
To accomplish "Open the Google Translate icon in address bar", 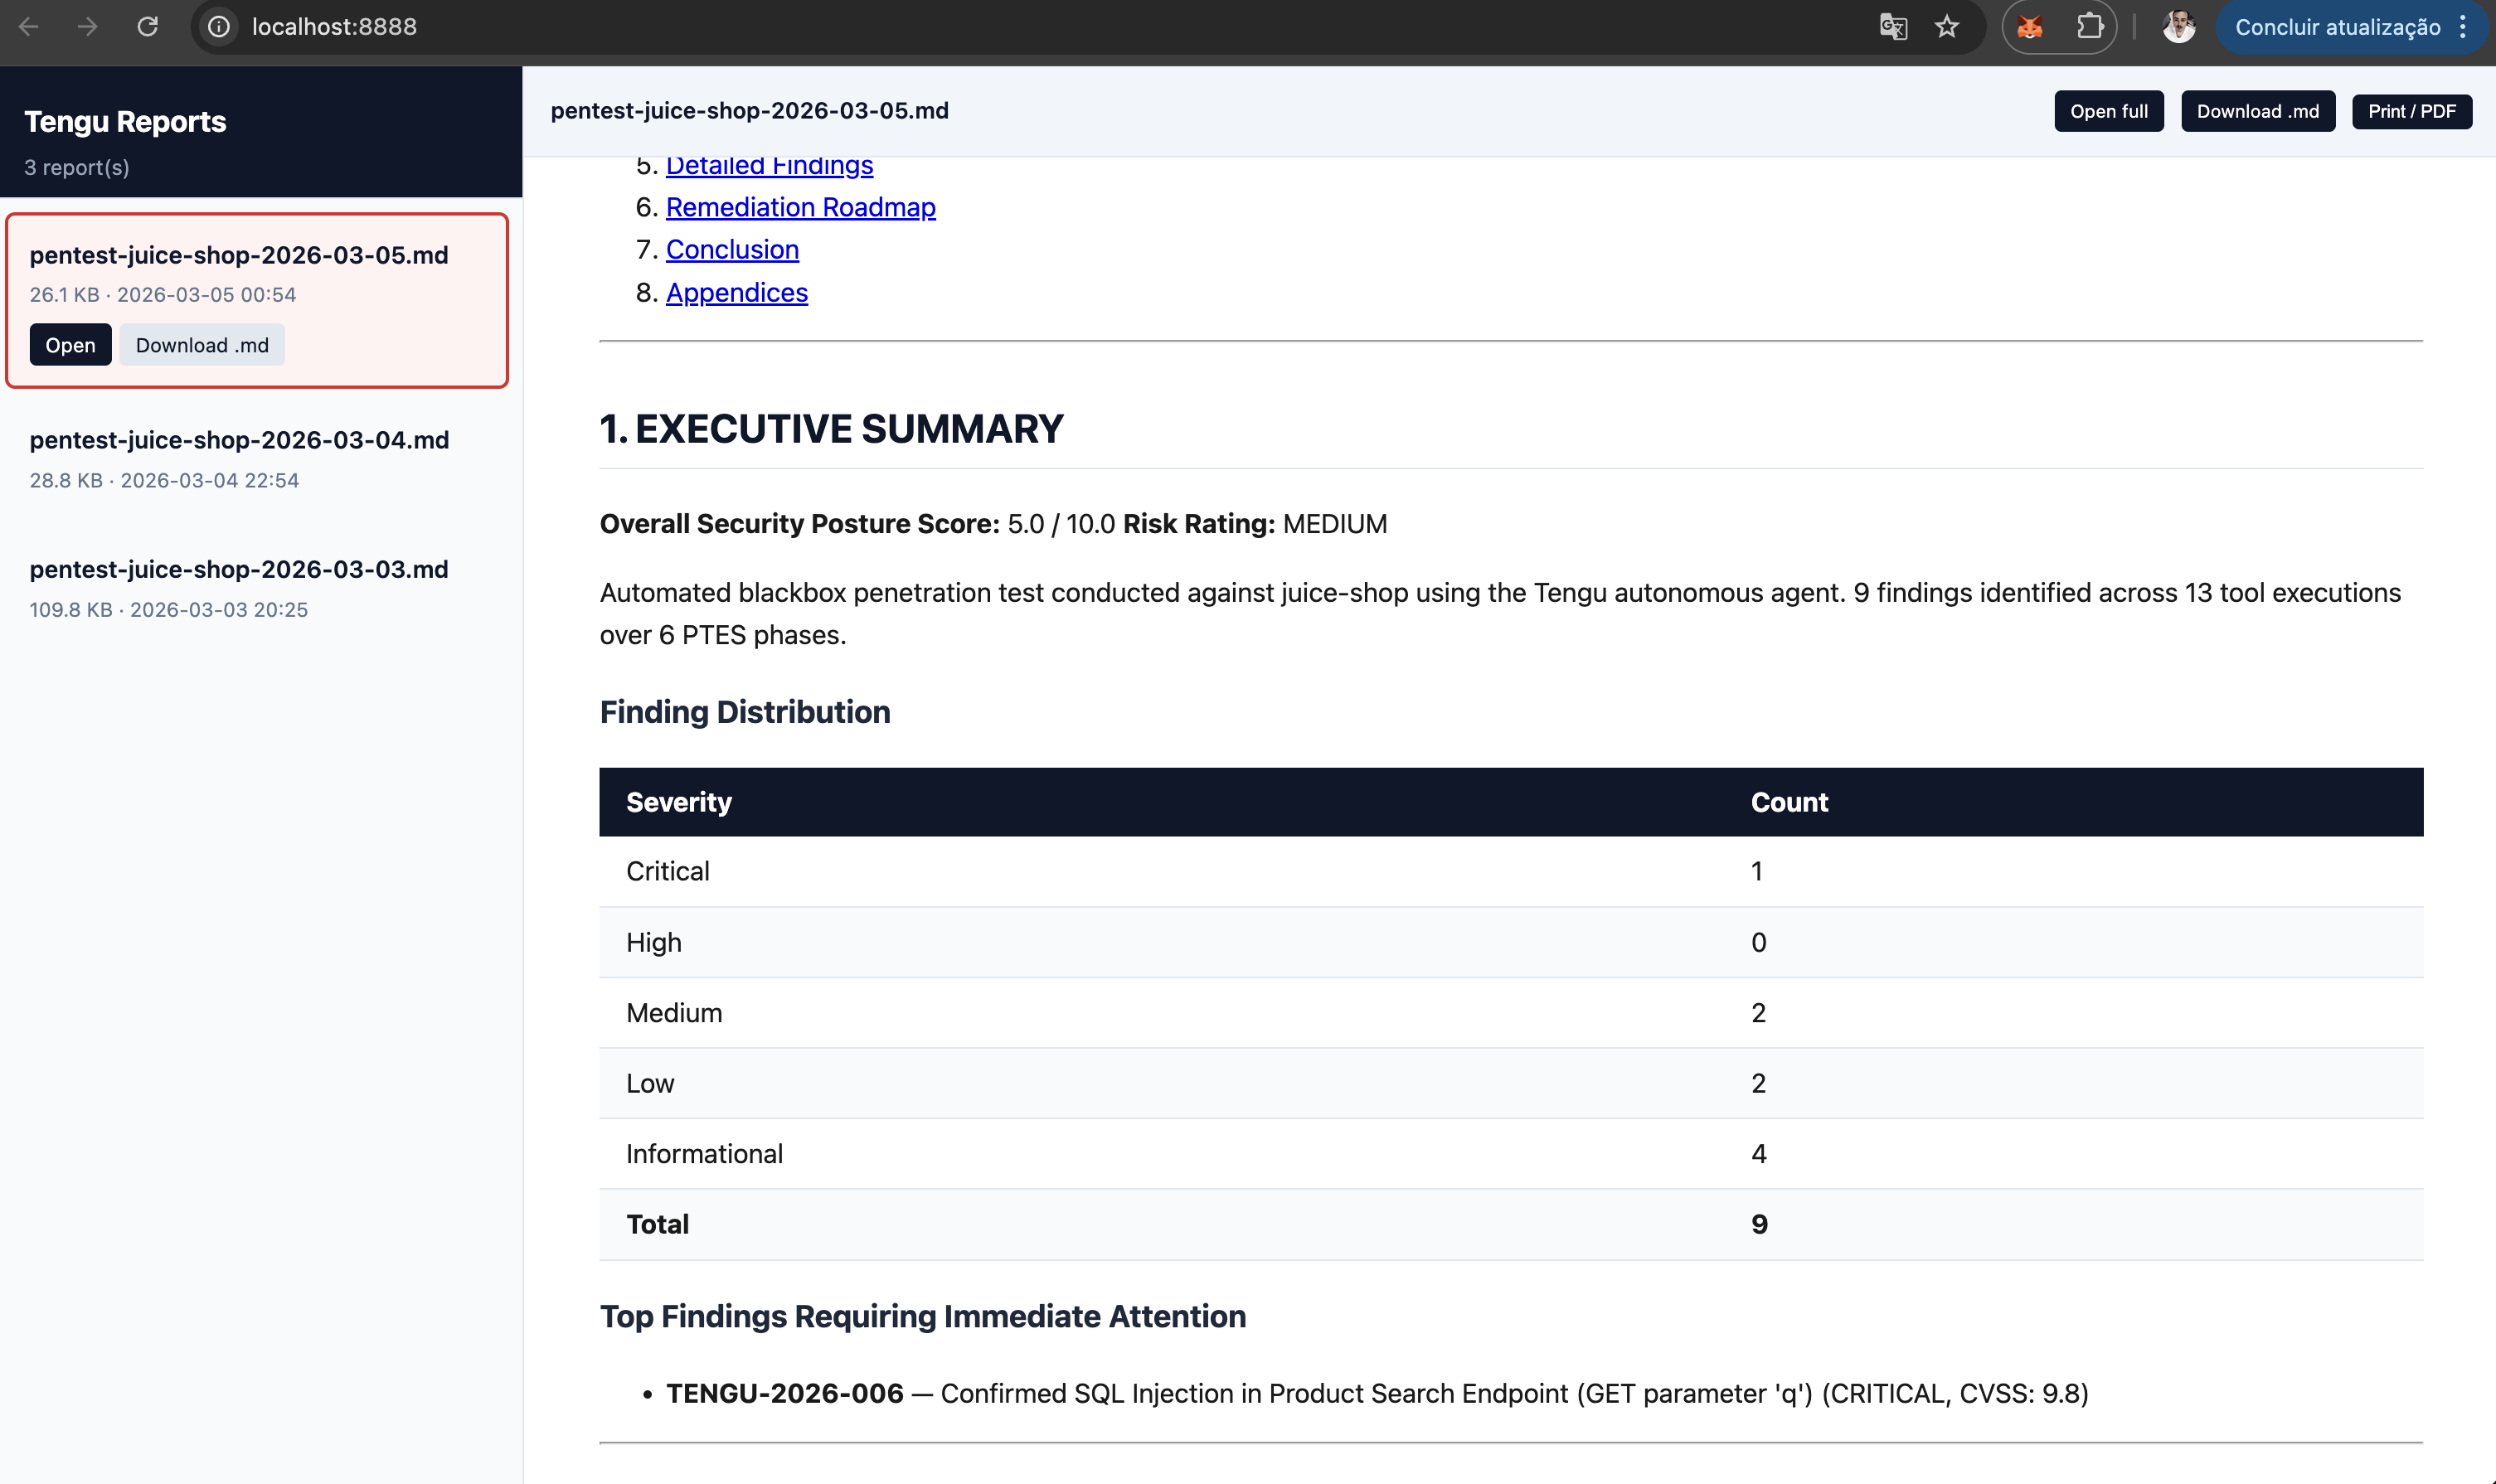I will tap(1893, 27).
